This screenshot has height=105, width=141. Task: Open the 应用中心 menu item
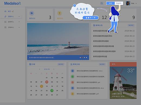[x=11, y=22]
